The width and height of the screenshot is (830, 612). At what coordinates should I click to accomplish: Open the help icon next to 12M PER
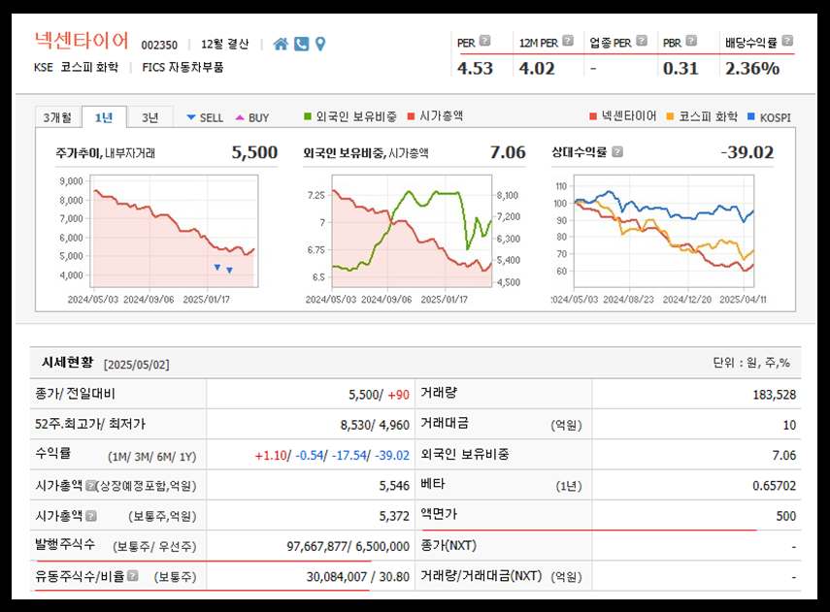568,41
